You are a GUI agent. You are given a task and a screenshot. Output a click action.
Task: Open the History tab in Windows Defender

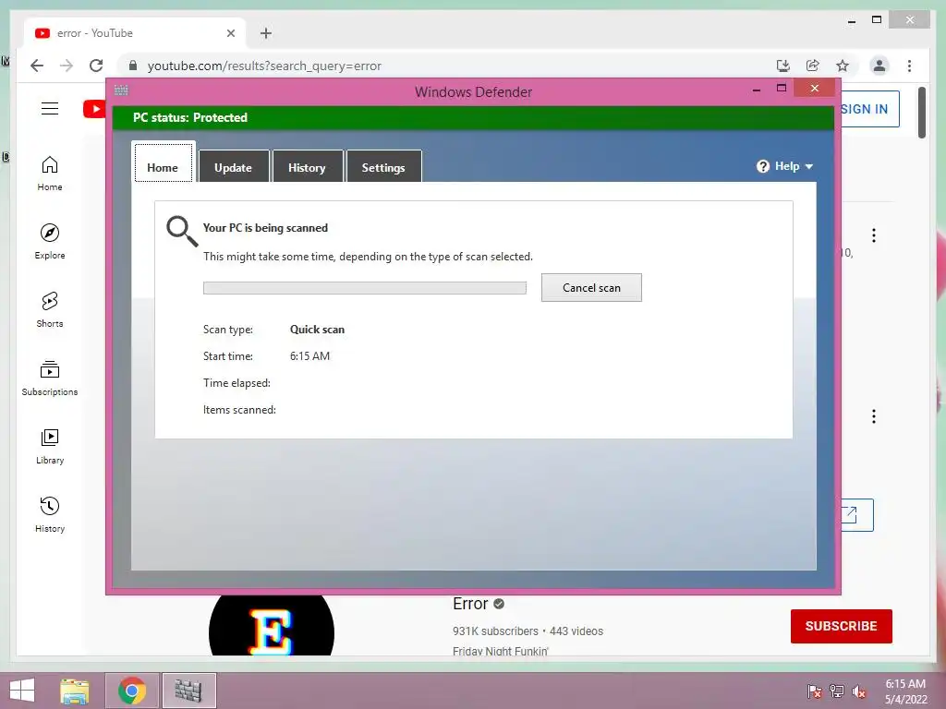point(307,166)
